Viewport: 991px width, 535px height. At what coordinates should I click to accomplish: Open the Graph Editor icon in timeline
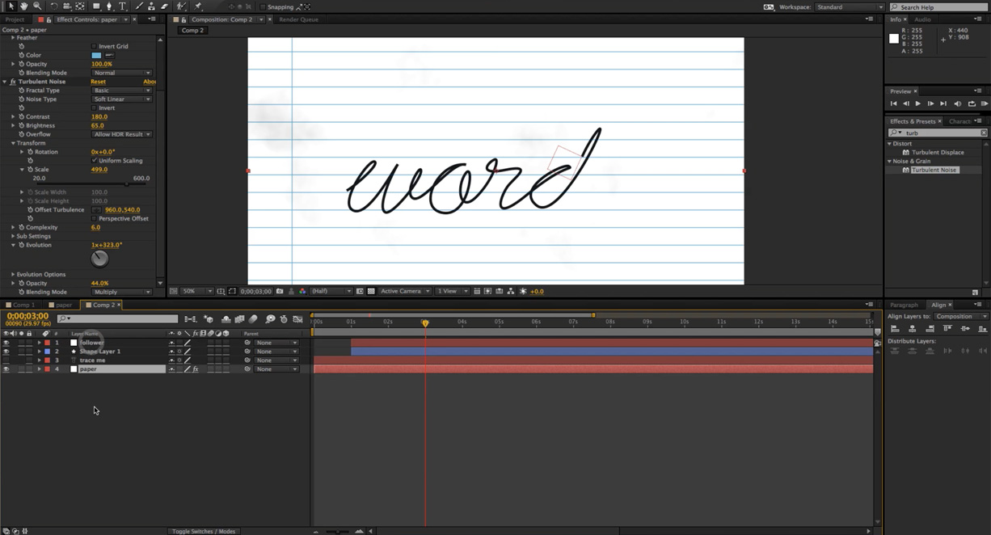pos(298,319)
